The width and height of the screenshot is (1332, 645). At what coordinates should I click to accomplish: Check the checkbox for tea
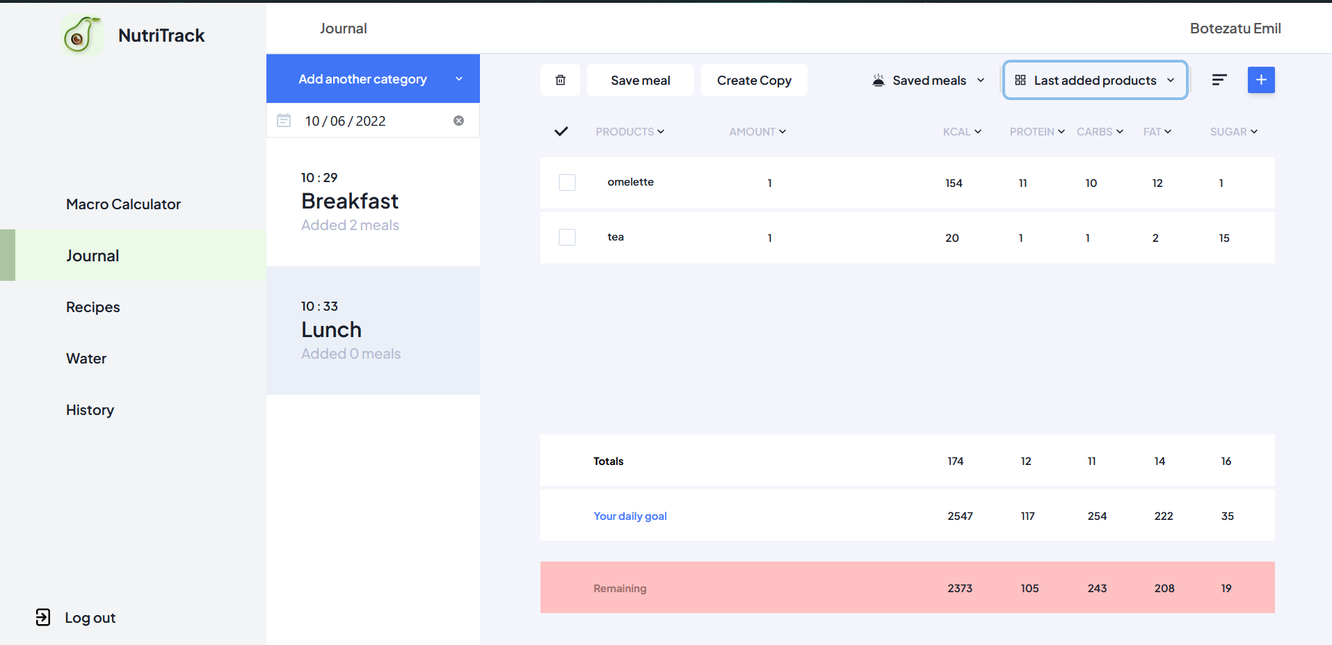click(x=567, y=237)
